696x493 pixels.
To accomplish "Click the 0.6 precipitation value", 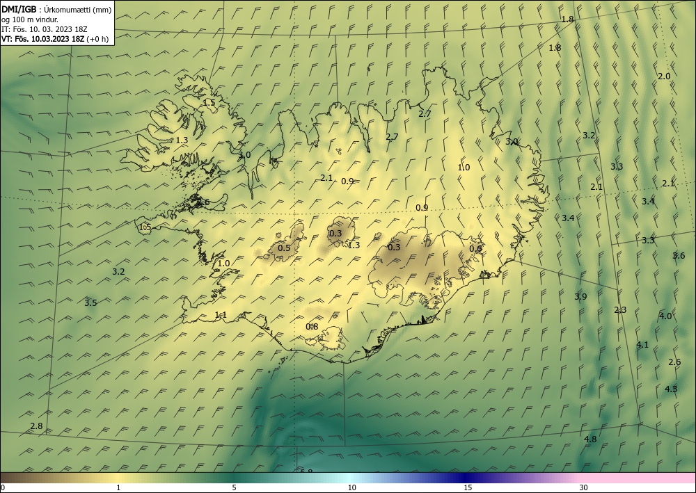I will click(x=475, y=249).
